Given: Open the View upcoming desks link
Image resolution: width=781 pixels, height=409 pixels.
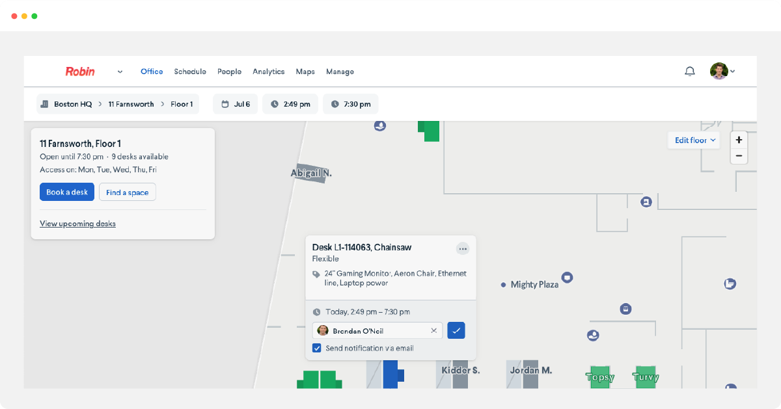Looking at the screenshot, I should tap(77, 223).
